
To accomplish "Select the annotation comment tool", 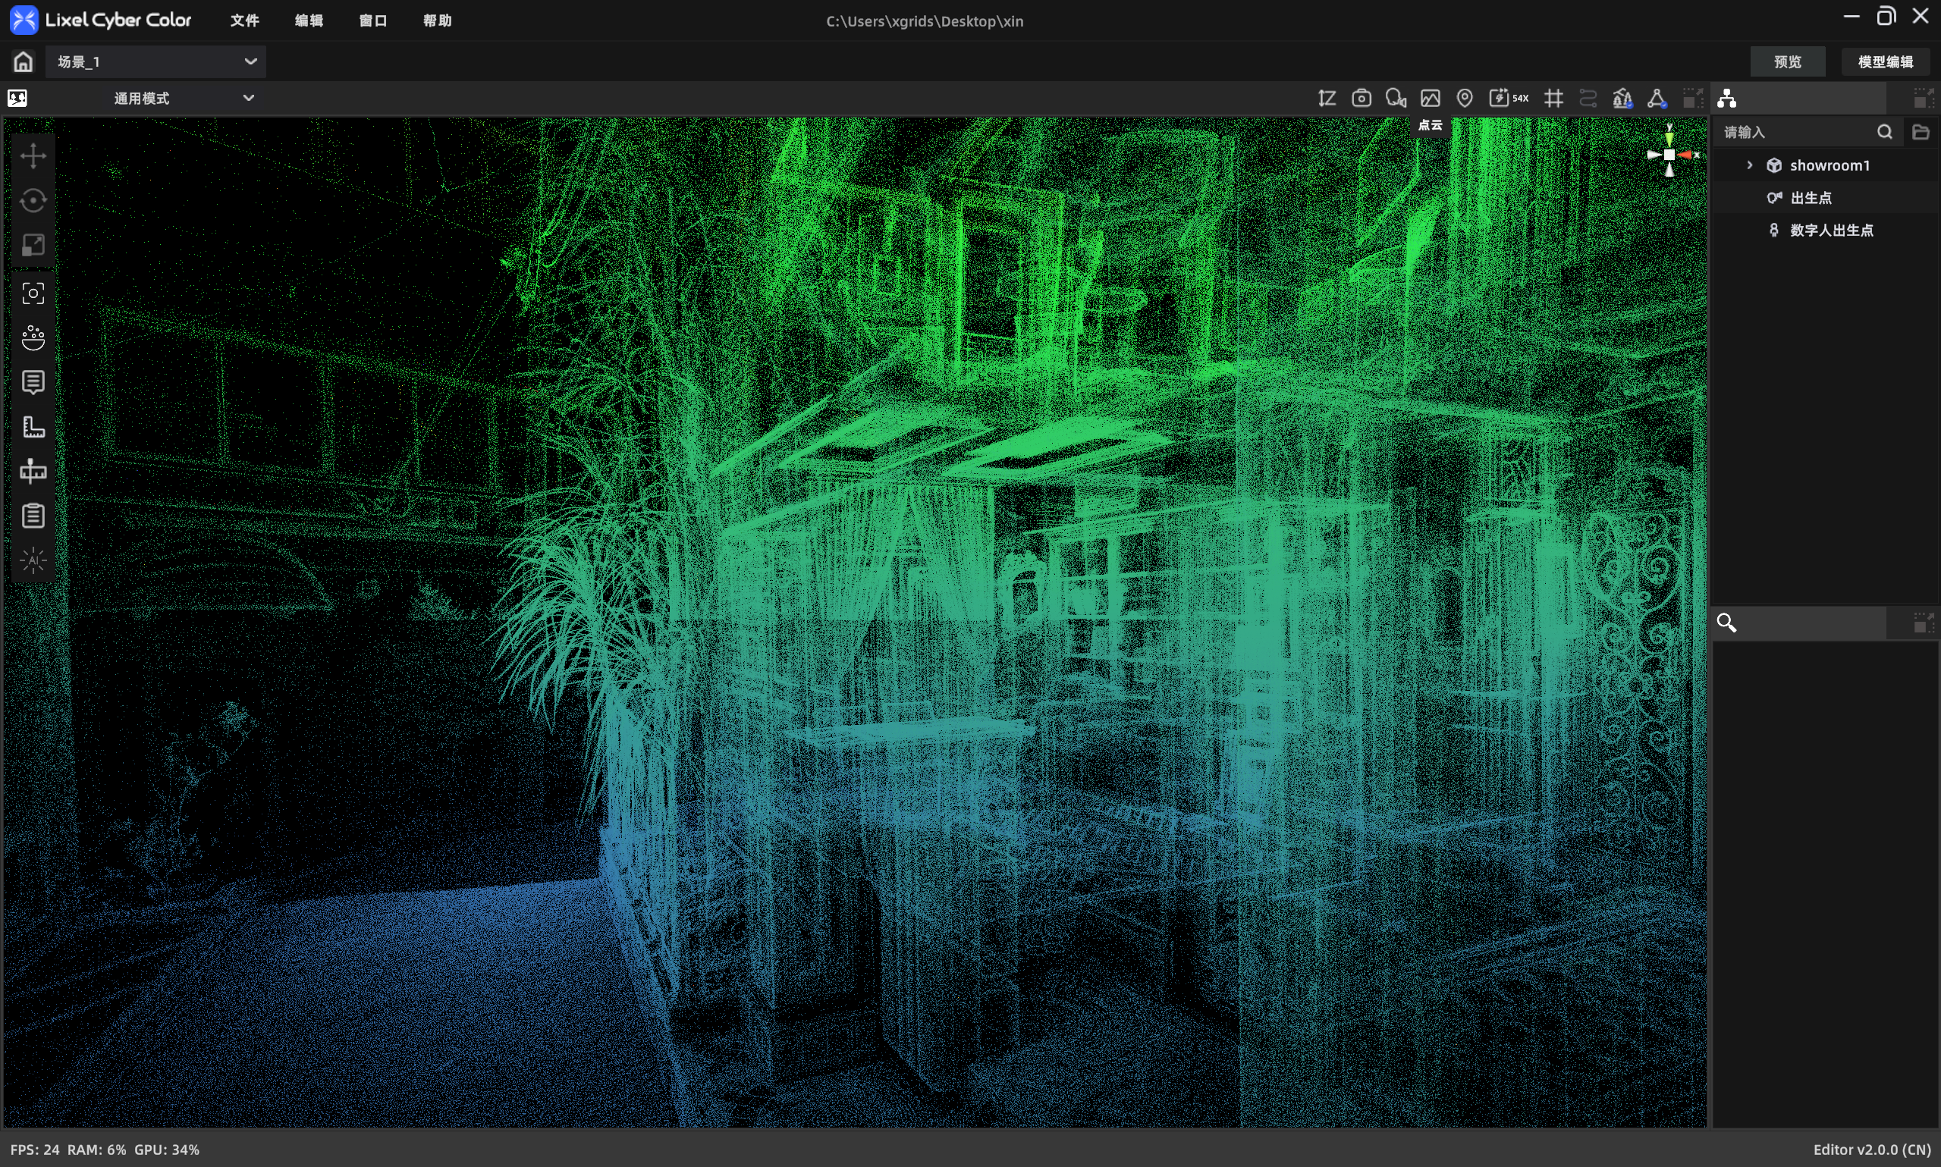I will tap(33, 382).
